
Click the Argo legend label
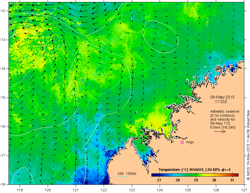pyautogui.click(x=190, y=142)
